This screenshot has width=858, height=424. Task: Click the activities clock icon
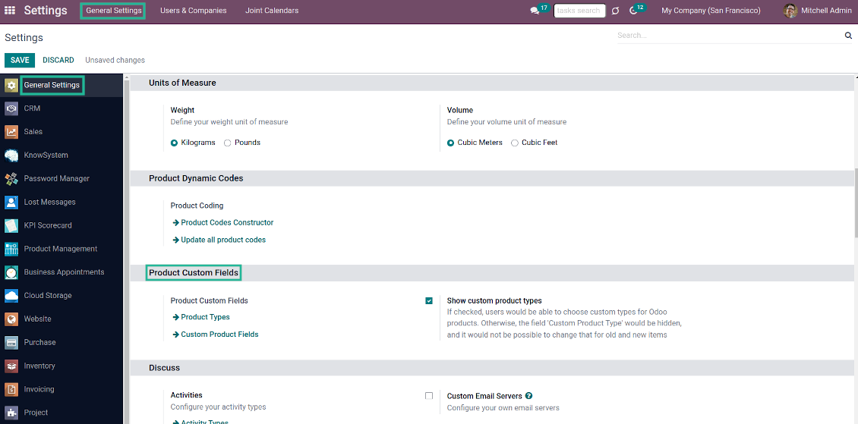click(633, 11)
